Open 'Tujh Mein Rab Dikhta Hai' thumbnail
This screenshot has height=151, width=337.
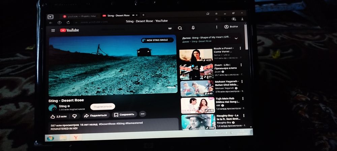click(198, 105)
